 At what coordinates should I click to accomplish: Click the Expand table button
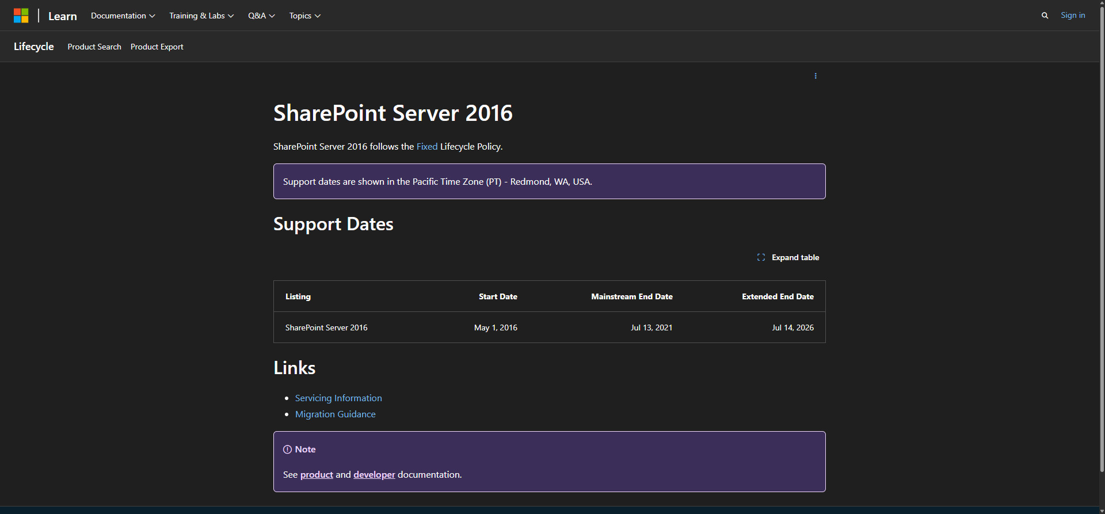788,257
